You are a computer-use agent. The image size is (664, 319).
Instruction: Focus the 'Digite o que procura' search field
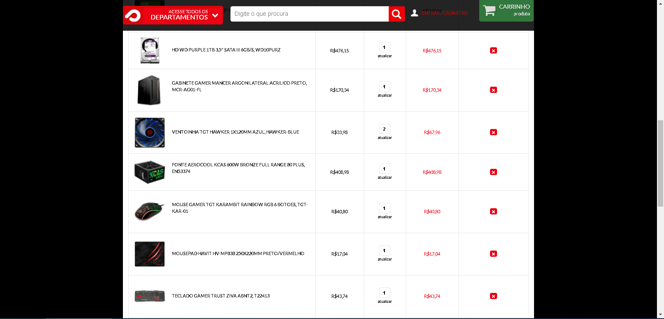point(309,14)
